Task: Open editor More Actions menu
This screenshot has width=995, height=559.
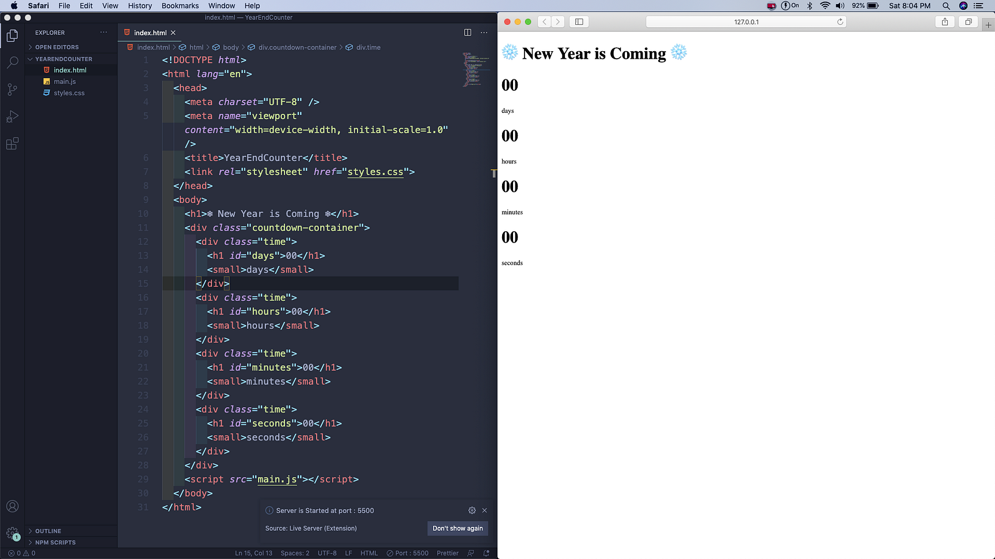Action: (484, 32)
